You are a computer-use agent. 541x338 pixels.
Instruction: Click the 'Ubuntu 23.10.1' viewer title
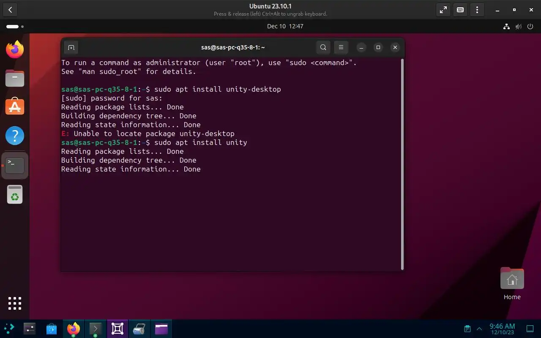270,6
